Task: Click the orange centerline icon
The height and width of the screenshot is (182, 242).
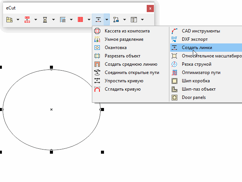Action: (x=97, y=64)
